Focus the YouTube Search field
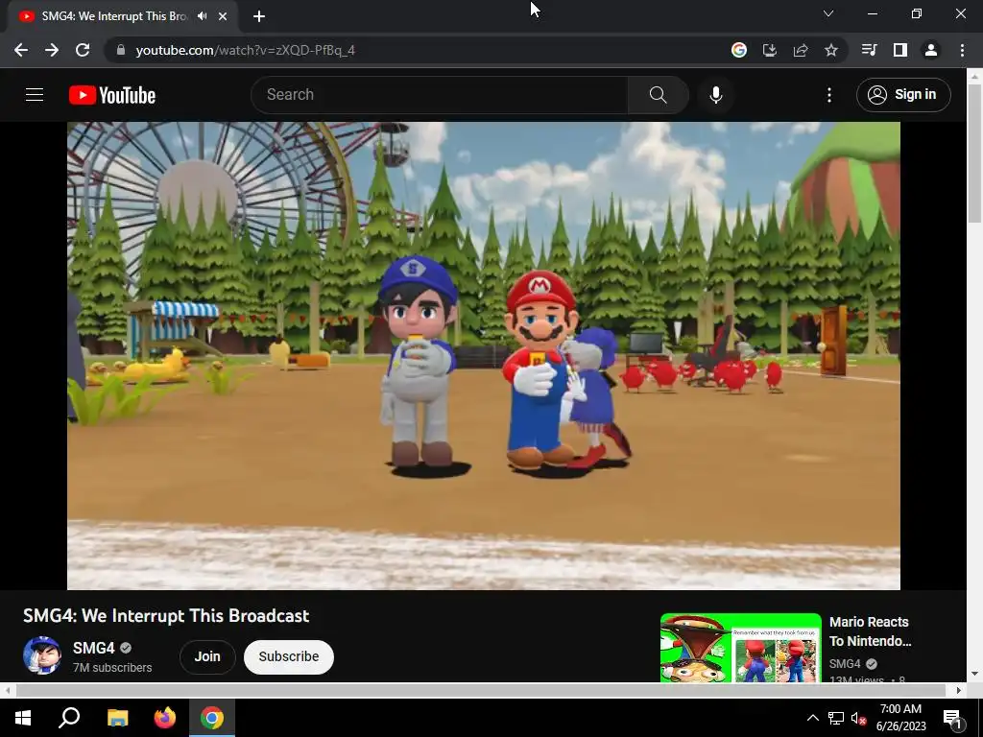 [440, 95]
